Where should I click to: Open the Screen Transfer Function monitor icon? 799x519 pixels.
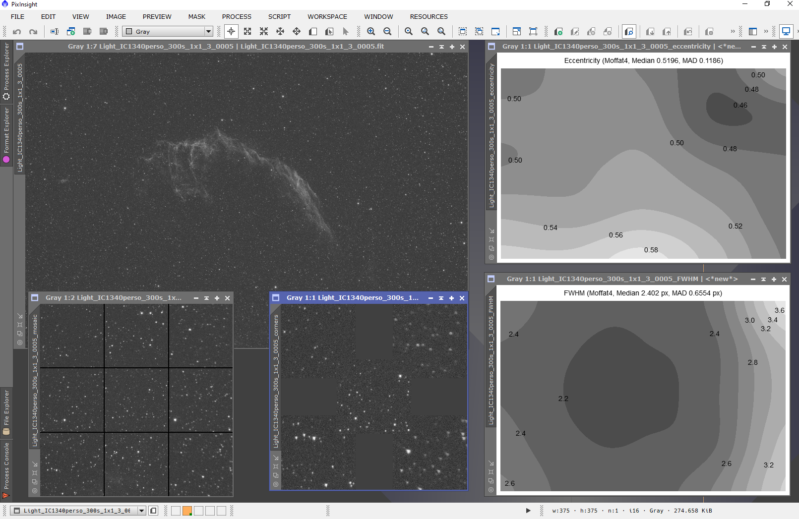(786, 31)
